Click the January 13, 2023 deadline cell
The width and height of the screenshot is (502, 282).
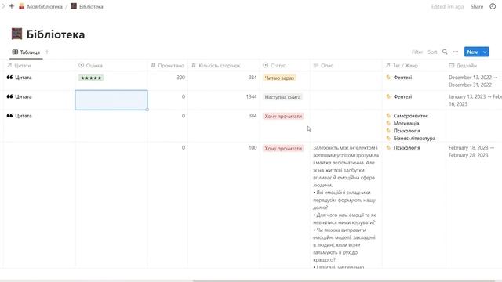(x=475, y=100)
